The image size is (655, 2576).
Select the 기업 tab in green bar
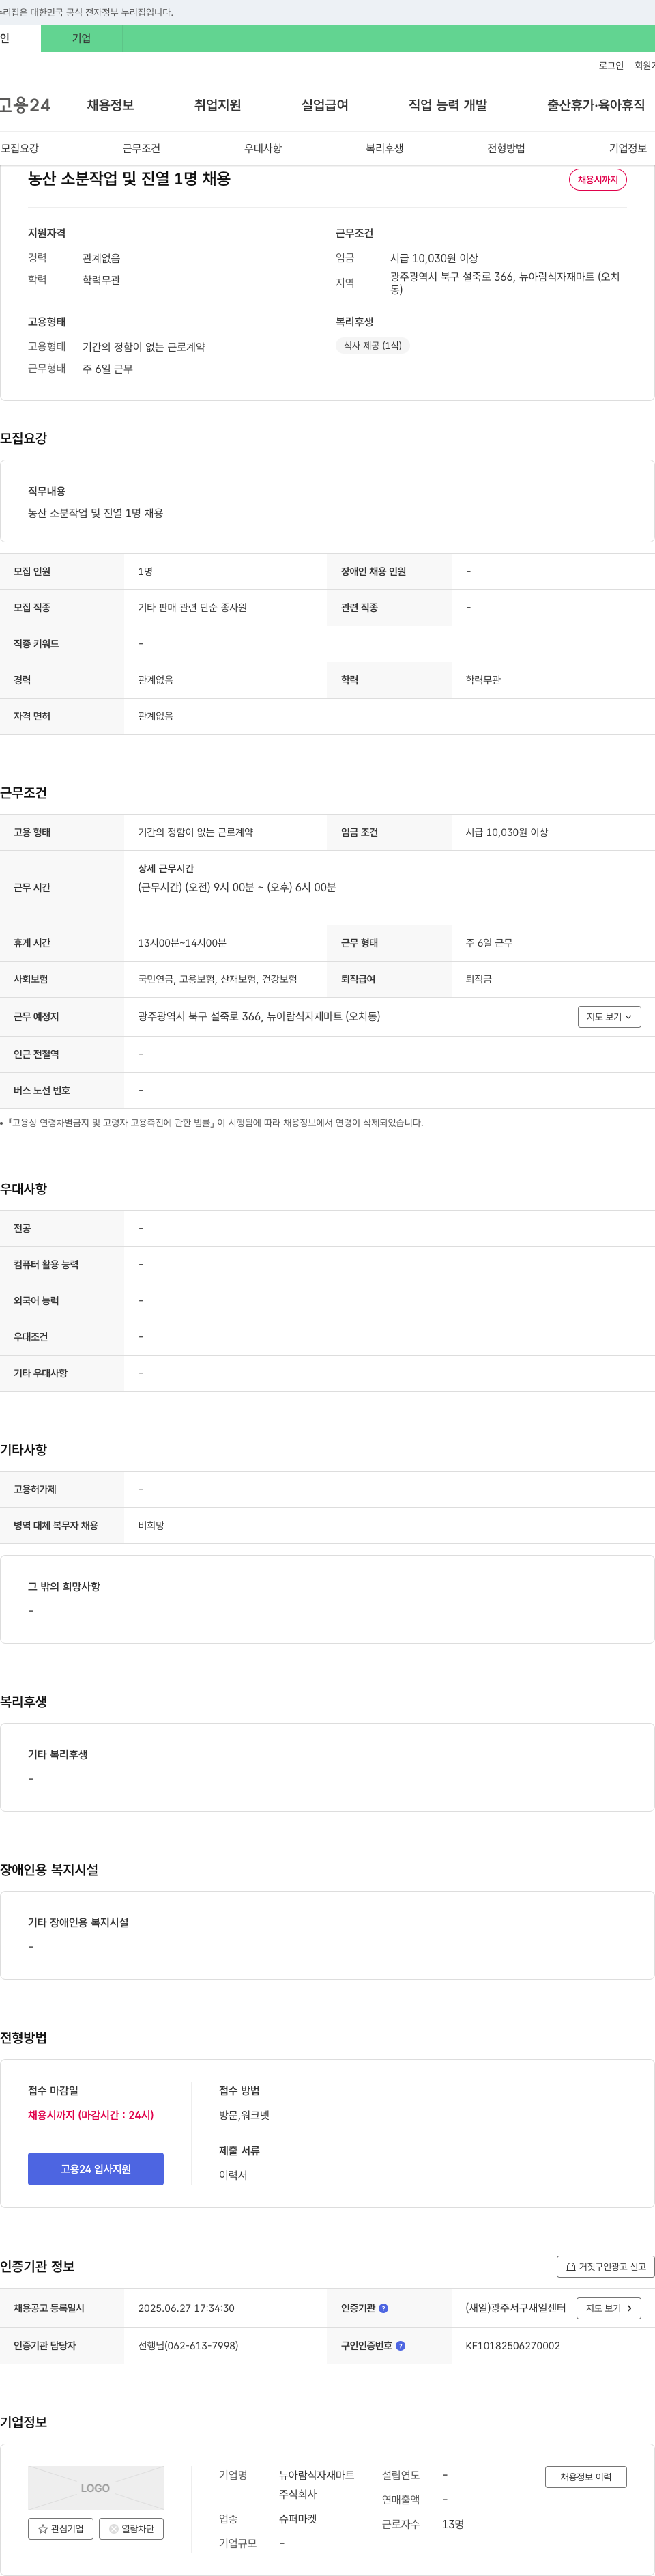(82, 38)
